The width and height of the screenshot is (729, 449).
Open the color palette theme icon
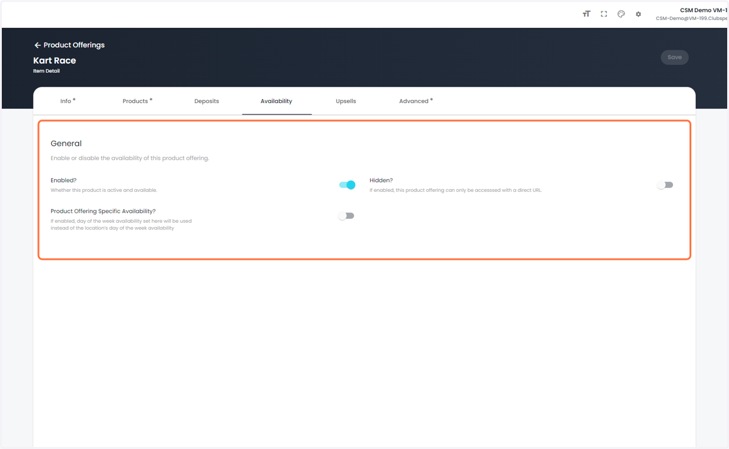point(621,14)
